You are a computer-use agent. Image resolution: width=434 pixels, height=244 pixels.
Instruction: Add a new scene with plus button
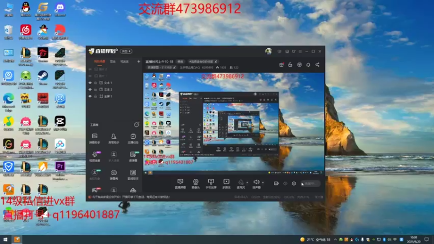(139, 61)
